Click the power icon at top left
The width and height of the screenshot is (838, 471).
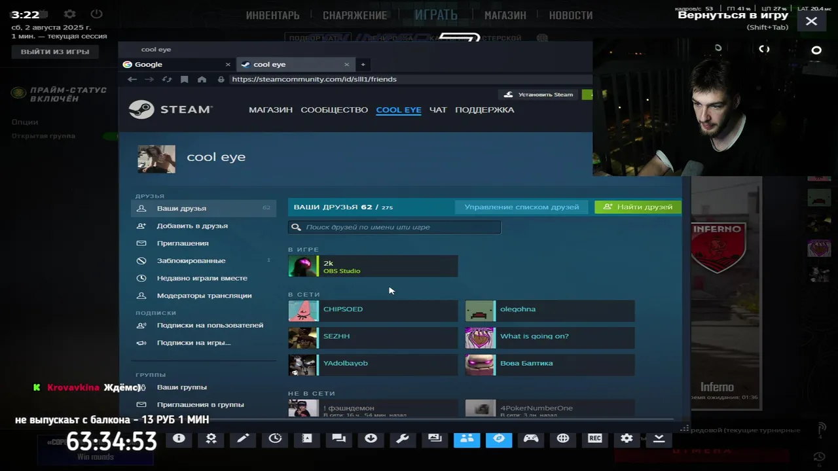click(x=97, y=14)
